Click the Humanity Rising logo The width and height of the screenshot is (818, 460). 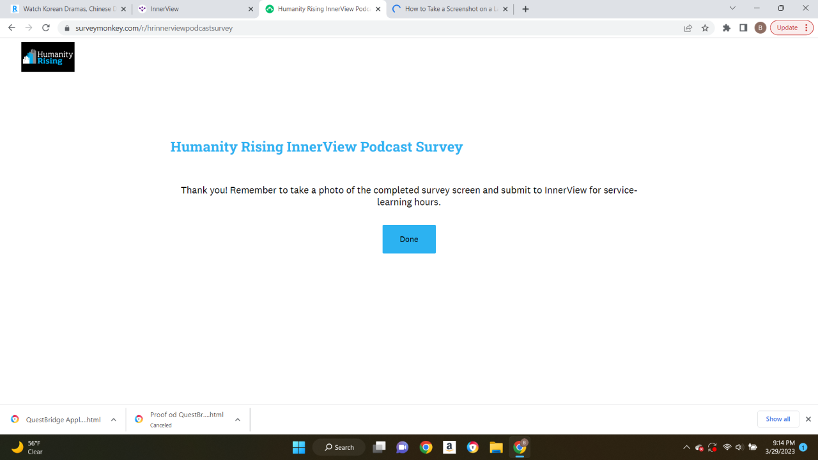[x=48, y=57]
